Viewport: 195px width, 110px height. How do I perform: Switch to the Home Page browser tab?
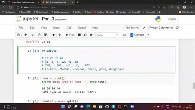click(x=24, y=2)
